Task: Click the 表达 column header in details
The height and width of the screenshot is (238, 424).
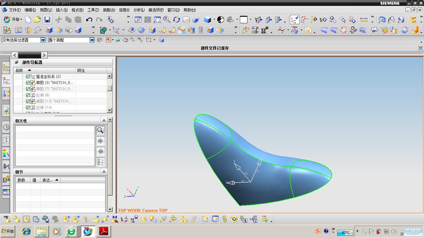Action: click(x=50, y=180)
